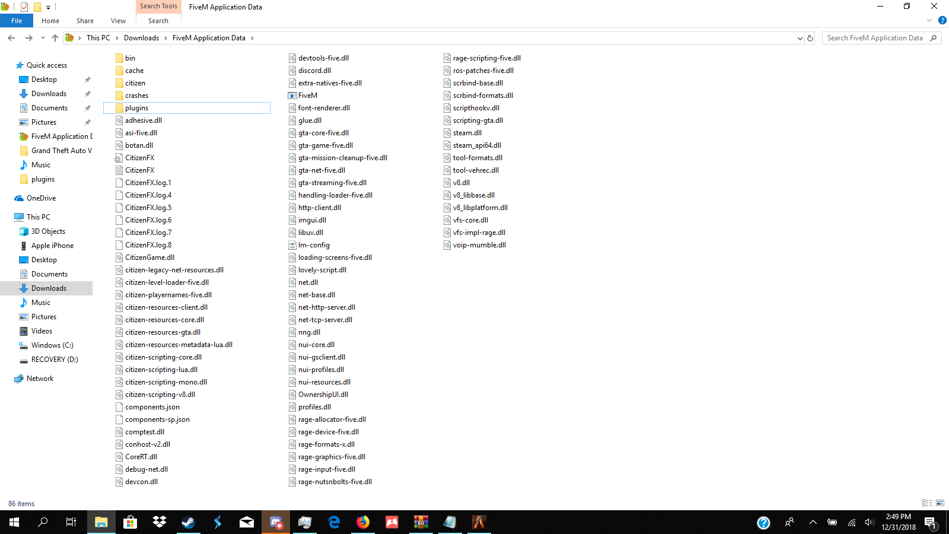Select voip-mumble.dll file

(x=479, y=245)
